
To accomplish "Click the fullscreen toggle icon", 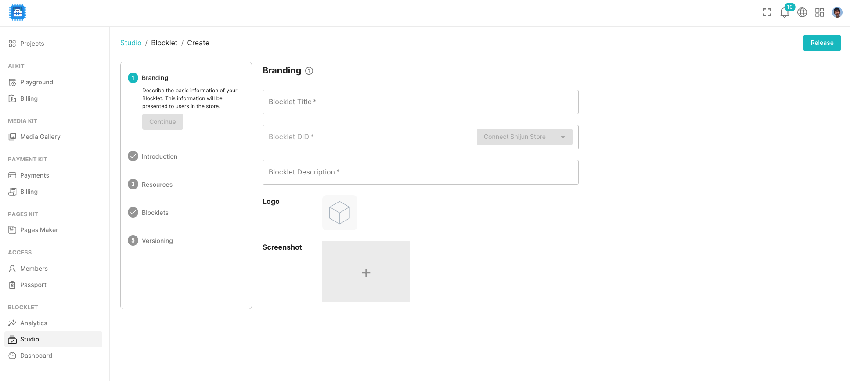I will pos(767,13).
